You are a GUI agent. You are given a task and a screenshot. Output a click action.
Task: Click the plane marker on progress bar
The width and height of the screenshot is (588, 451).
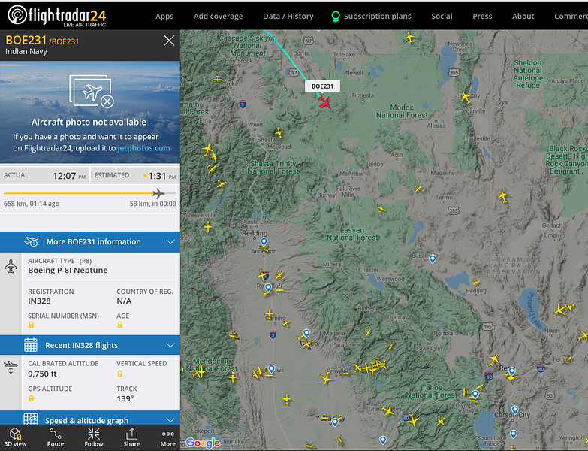point(158,193)
